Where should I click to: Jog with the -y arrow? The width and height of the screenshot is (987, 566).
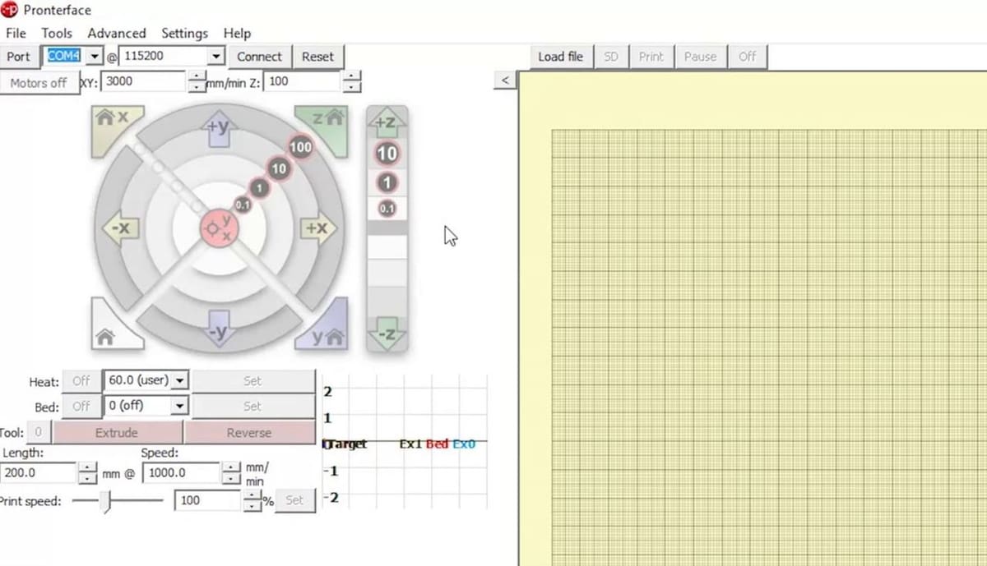point(219,328)
